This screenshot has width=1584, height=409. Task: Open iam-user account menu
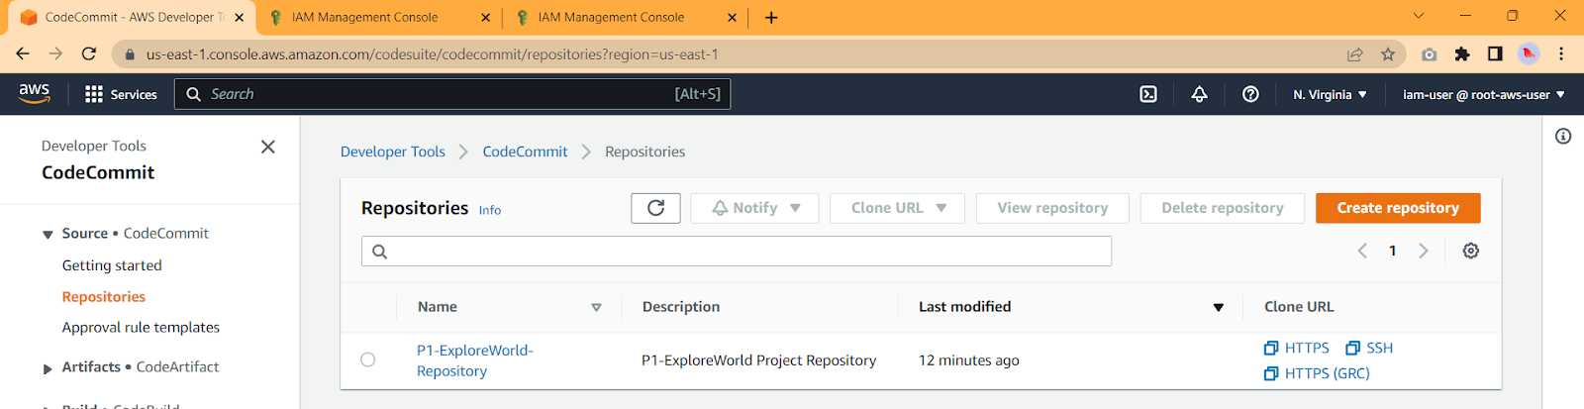click(x=1484, y=94)
